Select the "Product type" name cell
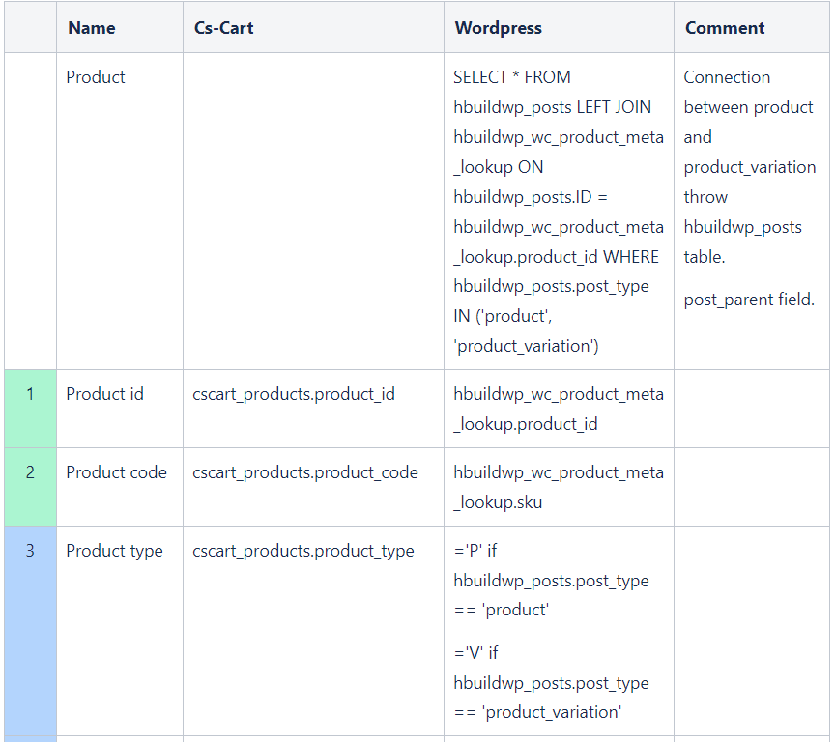 click(x=114, y=551)
